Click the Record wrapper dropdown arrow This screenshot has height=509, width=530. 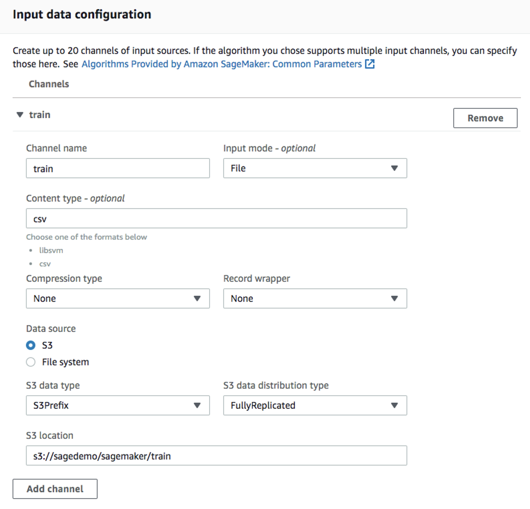tap(394, 299)
